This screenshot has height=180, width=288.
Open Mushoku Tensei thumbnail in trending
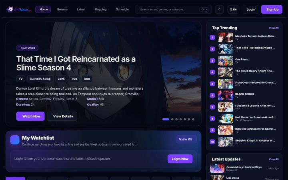226,38
